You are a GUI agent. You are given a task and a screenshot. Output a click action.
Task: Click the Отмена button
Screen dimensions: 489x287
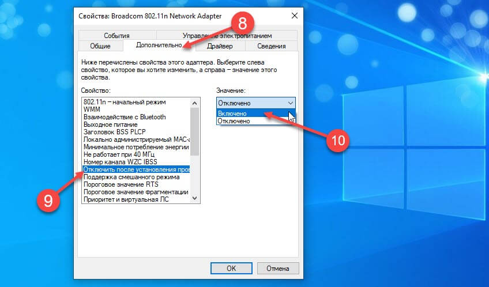(x=278, y=269)
